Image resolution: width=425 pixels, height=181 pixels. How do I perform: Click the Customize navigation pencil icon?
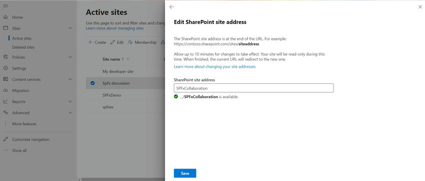click(x=5, y=140)
